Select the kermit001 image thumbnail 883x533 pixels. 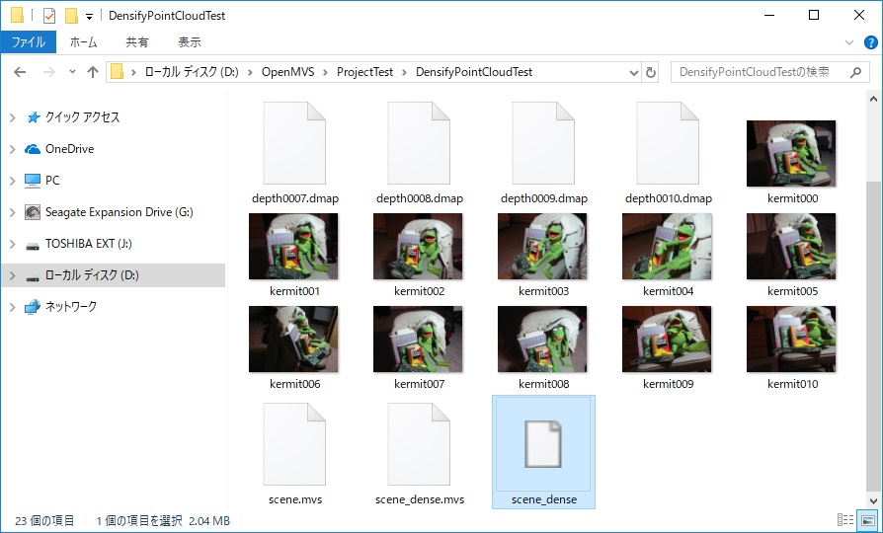coord(293,246)
